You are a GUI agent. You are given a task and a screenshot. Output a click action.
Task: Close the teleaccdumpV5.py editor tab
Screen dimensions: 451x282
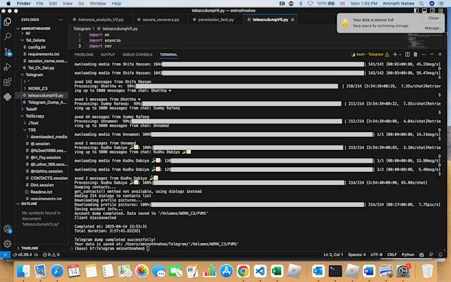[292, 20]
